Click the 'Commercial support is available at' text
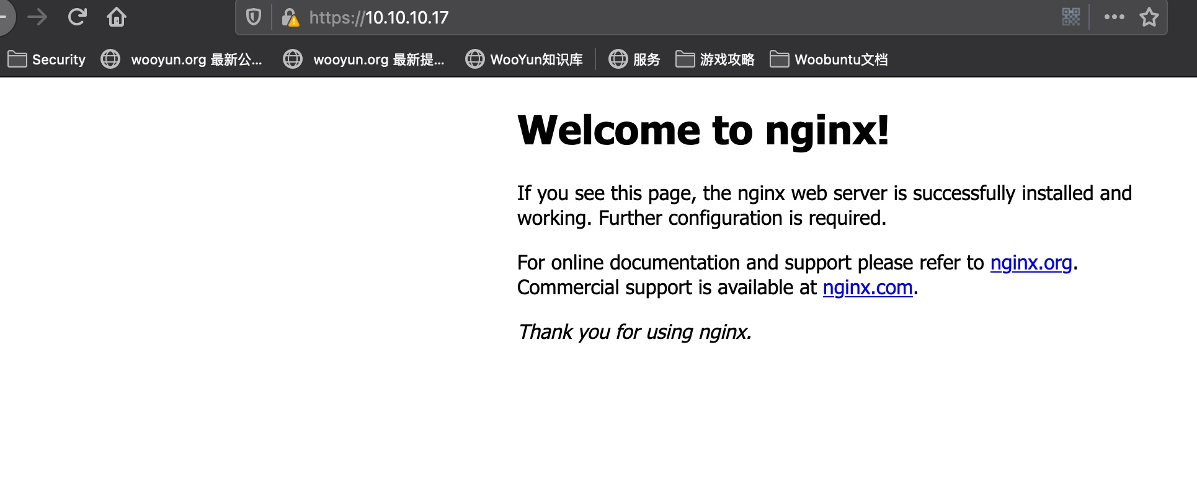1197x482 pixels. (667, 287)
